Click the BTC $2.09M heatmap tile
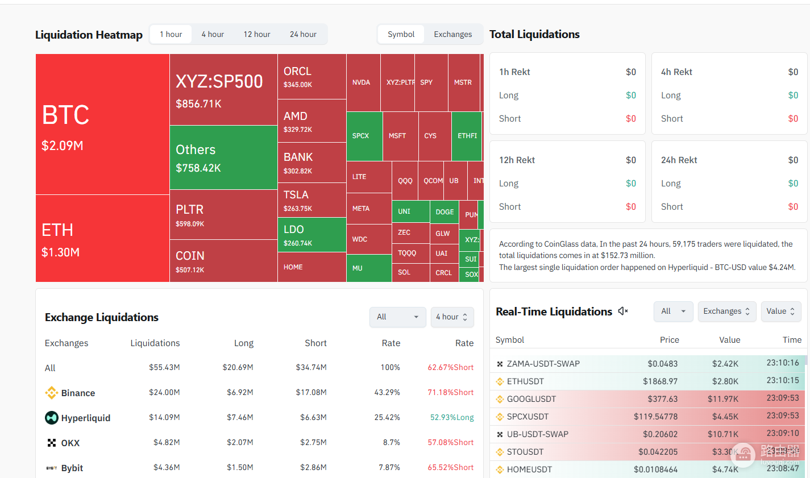The width and height of the screenshot is (810, 478). [x=102, y=124]
